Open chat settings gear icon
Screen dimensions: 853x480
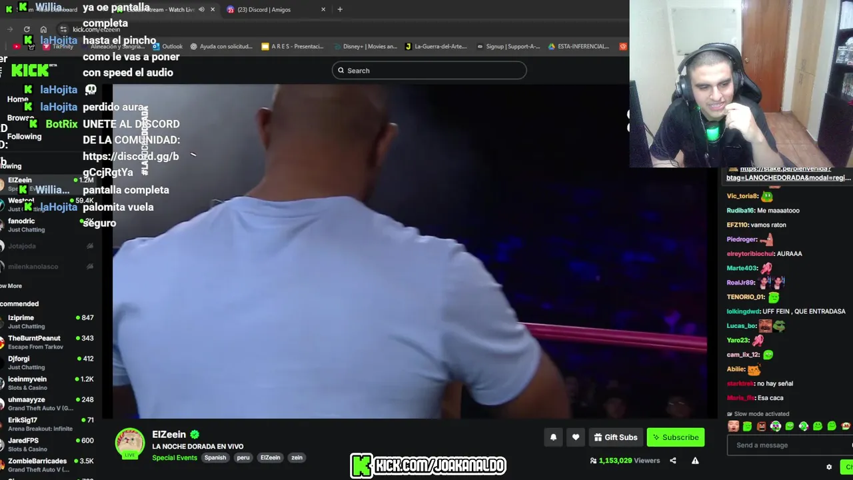(x=829, y=467)
